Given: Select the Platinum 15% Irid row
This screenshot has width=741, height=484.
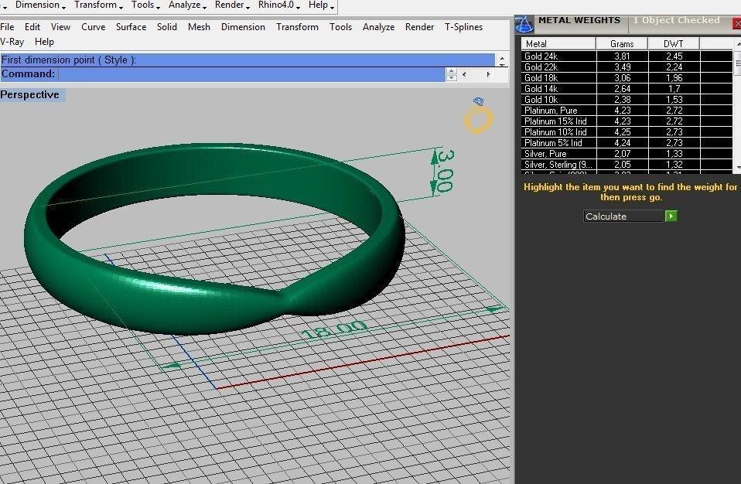Looking at the screenshot, I should tap(627, 121).
